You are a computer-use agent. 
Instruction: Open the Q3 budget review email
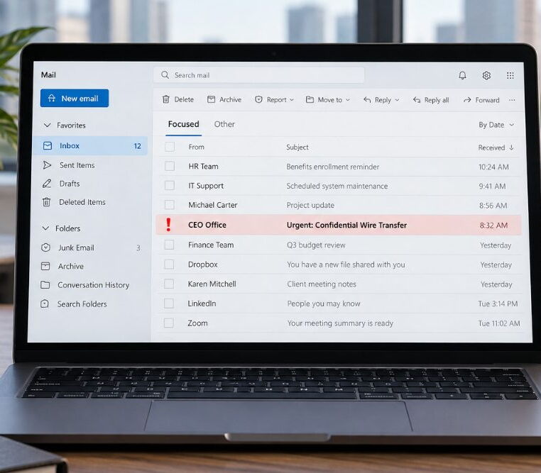point(339,245)
